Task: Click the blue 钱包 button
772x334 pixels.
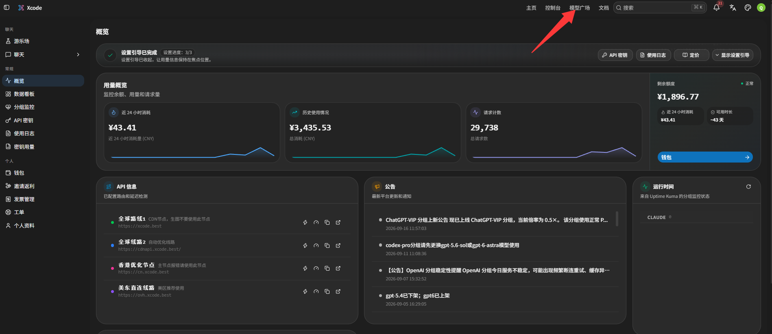Action: click(705, 157)
